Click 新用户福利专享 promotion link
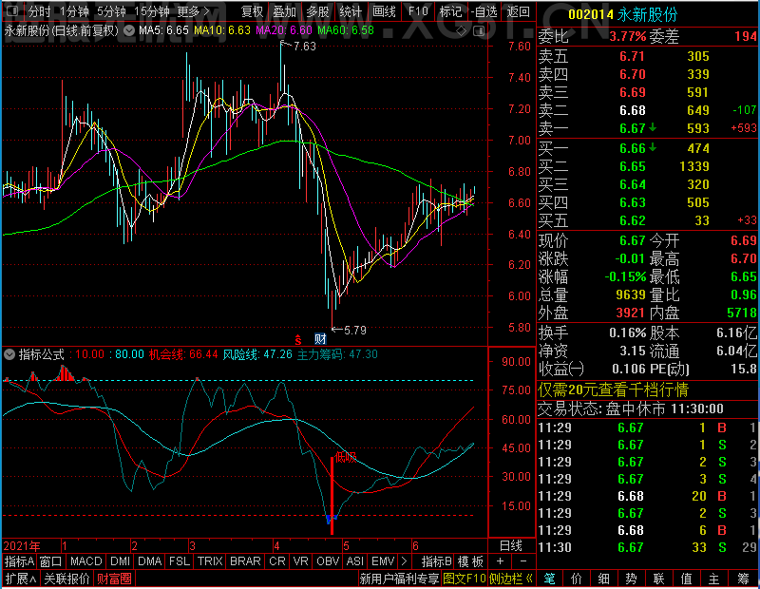 point(399,579)
